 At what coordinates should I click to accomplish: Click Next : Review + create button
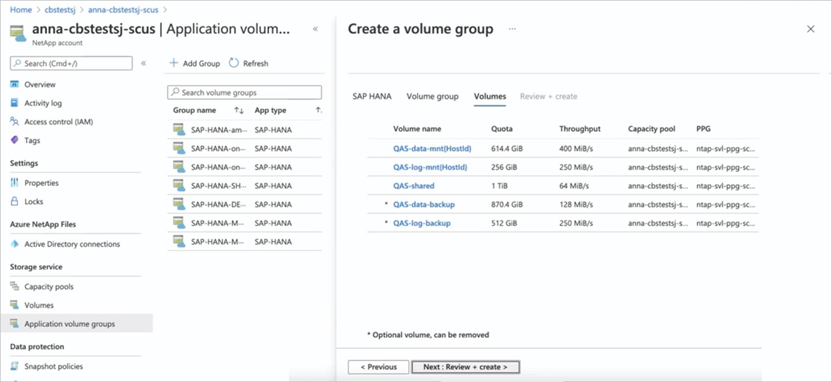pyautogui.click(x=466, y=367)
